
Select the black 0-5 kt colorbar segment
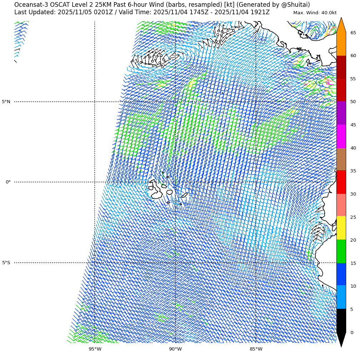(x=341, y=321)
